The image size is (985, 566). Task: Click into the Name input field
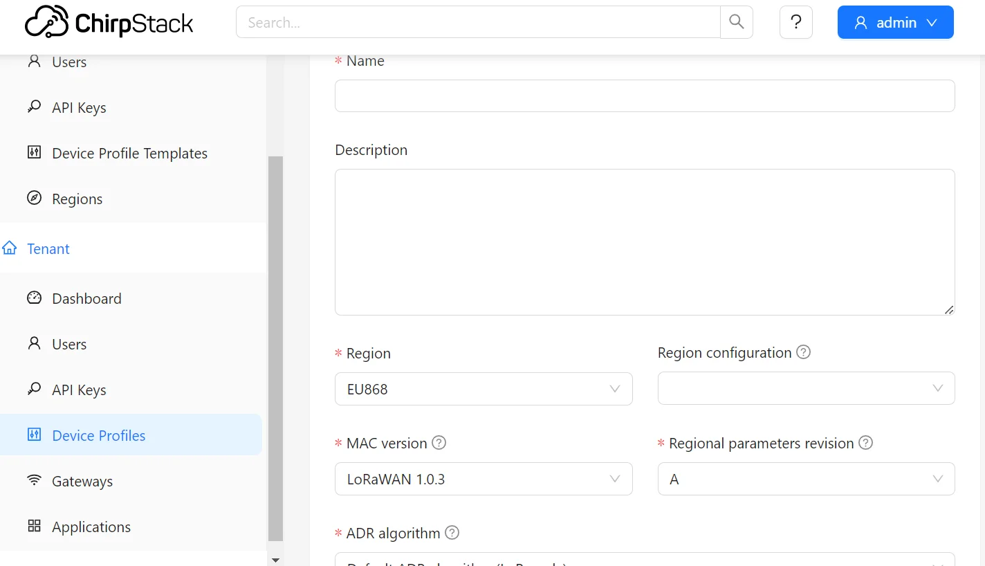[x=645, y=96]
